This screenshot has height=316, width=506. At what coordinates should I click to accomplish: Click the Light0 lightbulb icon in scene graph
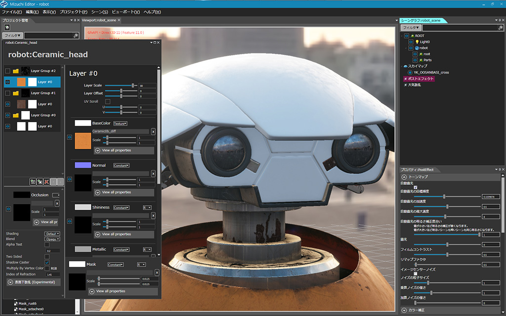click(416, 42)
